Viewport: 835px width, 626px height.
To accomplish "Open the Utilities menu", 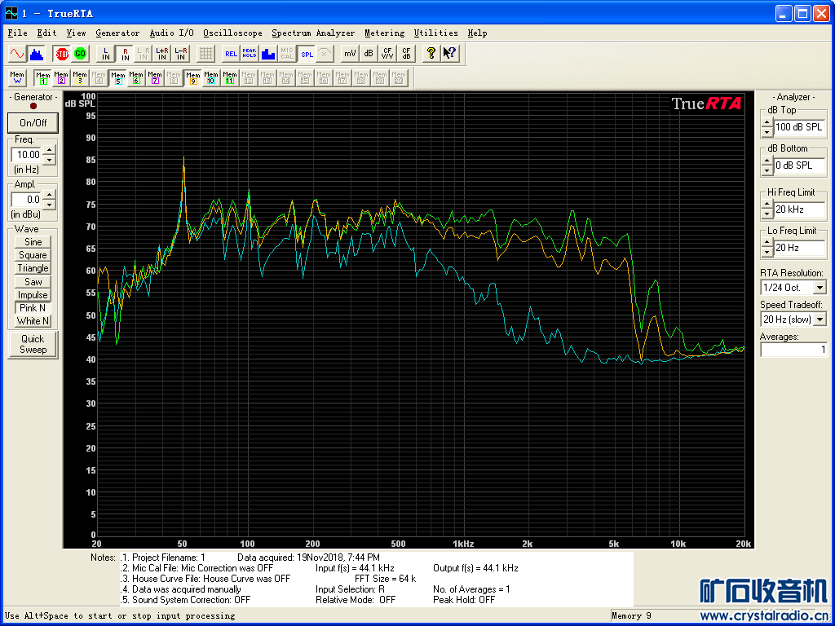I will pos(435,33).
